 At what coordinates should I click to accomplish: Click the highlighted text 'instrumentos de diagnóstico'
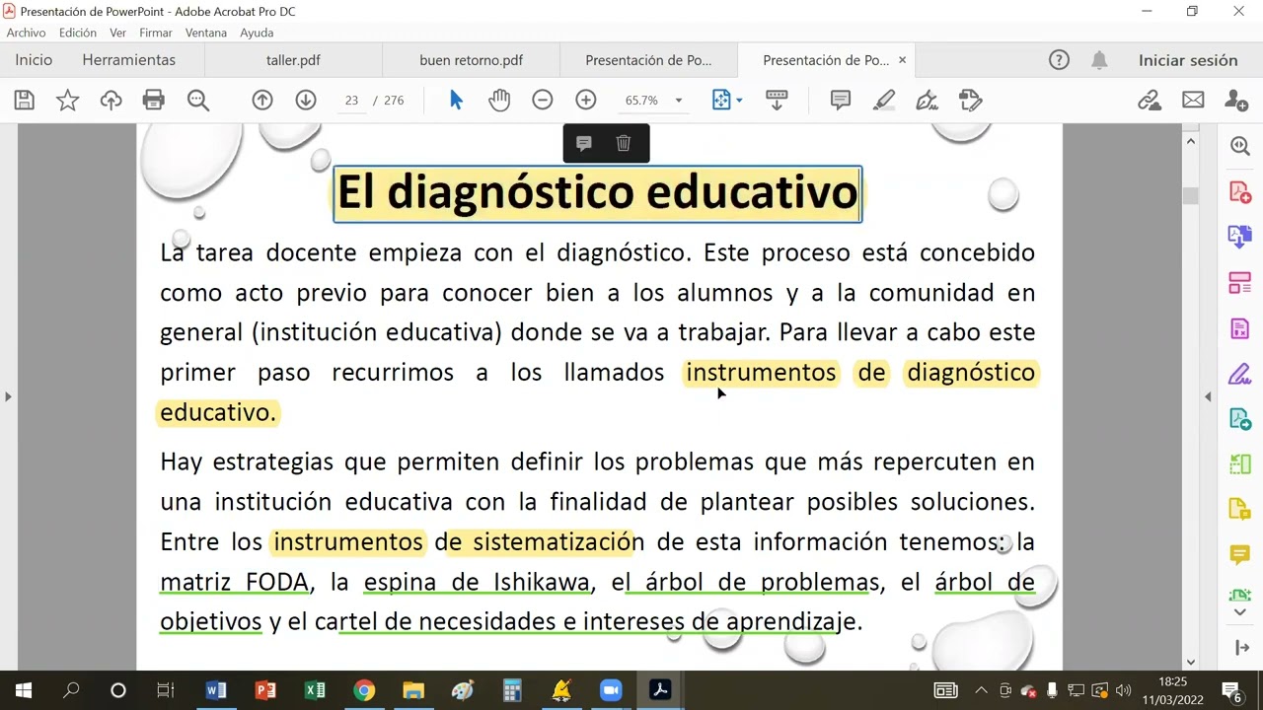(x=860, y=373)
